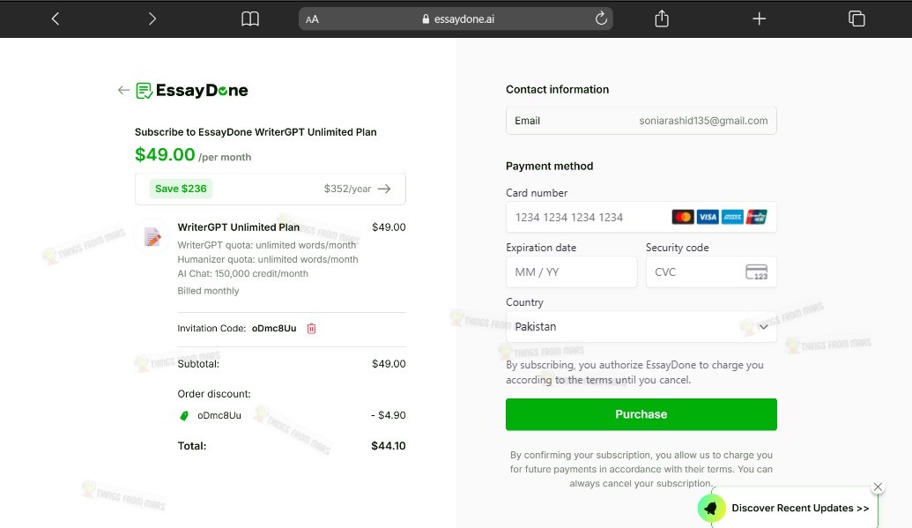Viewport: 912px width, 528px height.
Task: Click the order discount - $4.90
Action: (389, 415)
